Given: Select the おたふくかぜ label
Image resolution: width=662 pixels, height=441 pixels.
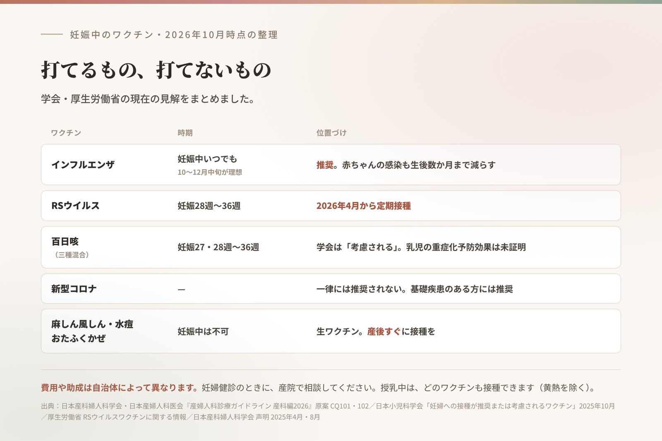Looking at the screenshot, I should [79, 338].
